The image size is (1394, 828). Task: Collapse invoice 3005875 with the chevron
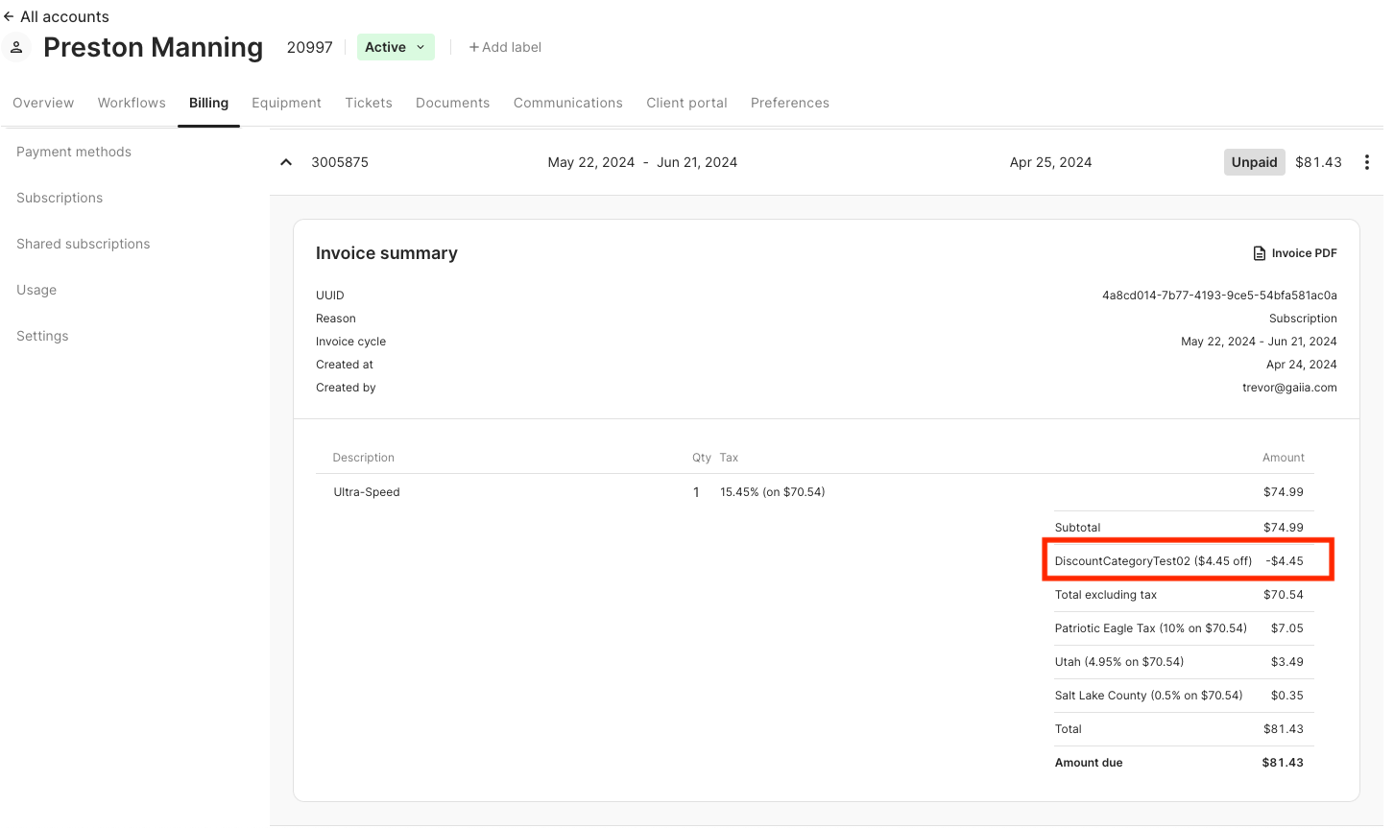click(286, 162)
